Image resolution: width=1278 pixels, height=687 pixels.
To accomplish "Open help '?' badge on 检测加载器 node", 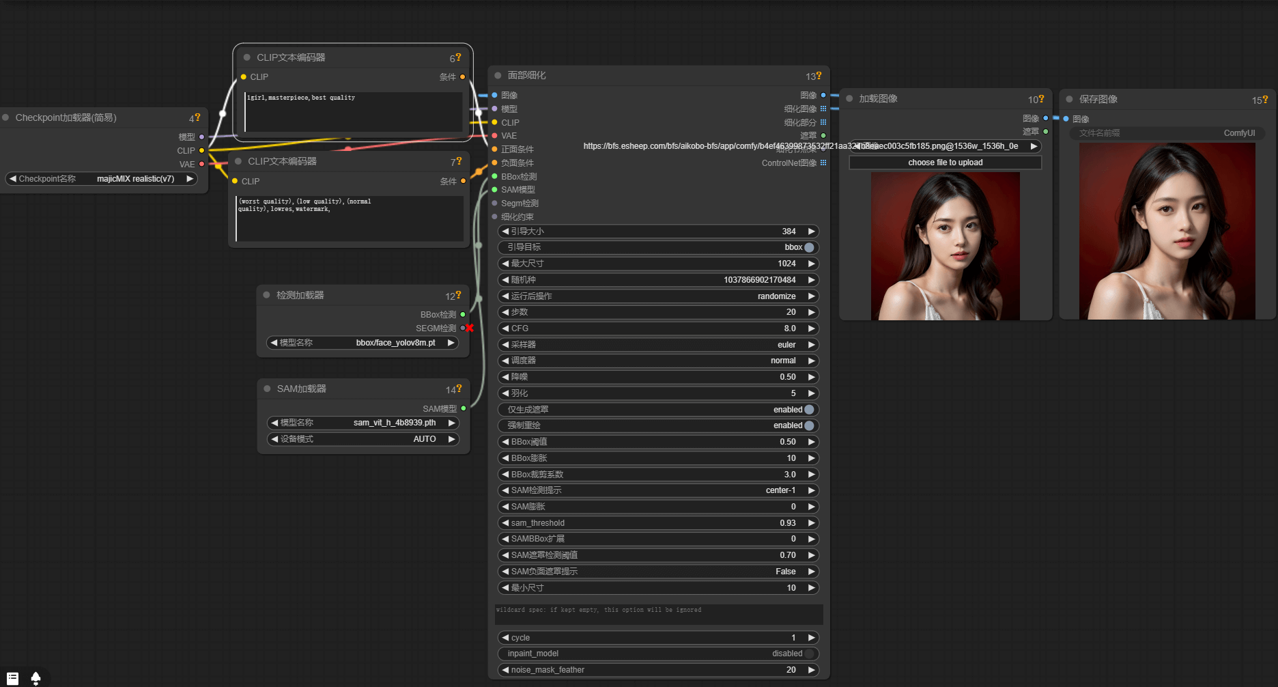I will point(459,295).
